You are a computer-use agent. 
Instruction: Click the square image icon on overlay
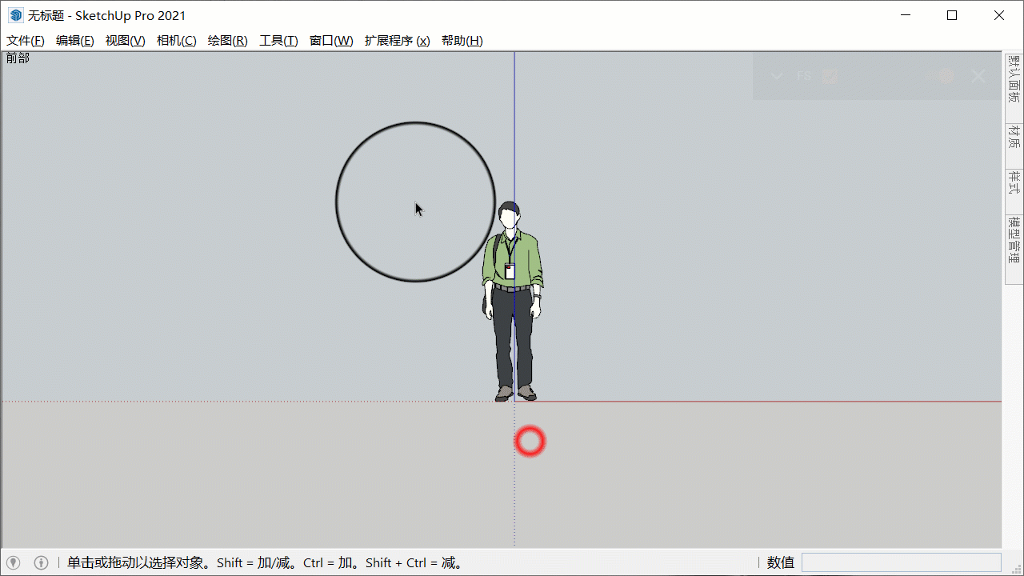pos(830,76)
